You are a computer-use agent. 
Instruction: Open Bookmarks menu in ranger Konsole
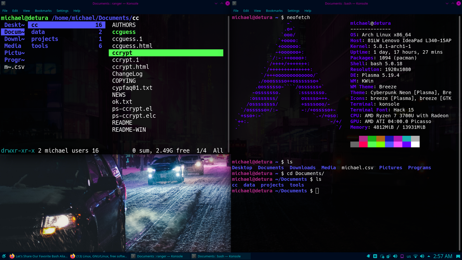pyautogui.click(x=43, y=11)
